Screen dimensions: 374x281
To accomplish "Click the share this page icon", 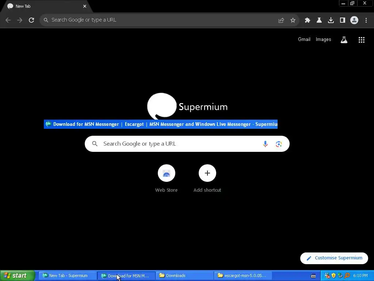I will pyautogui.click(x=281, y=20).
